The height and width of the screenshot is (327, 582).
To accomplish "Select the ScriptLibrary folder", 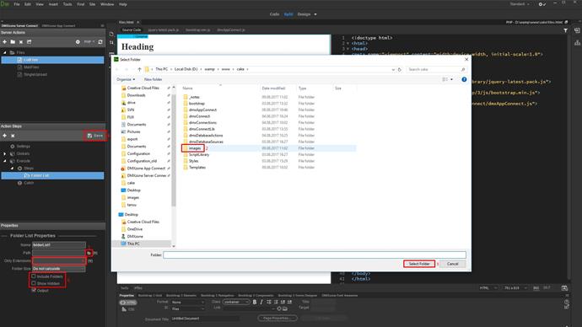I will tap(199, 154).
